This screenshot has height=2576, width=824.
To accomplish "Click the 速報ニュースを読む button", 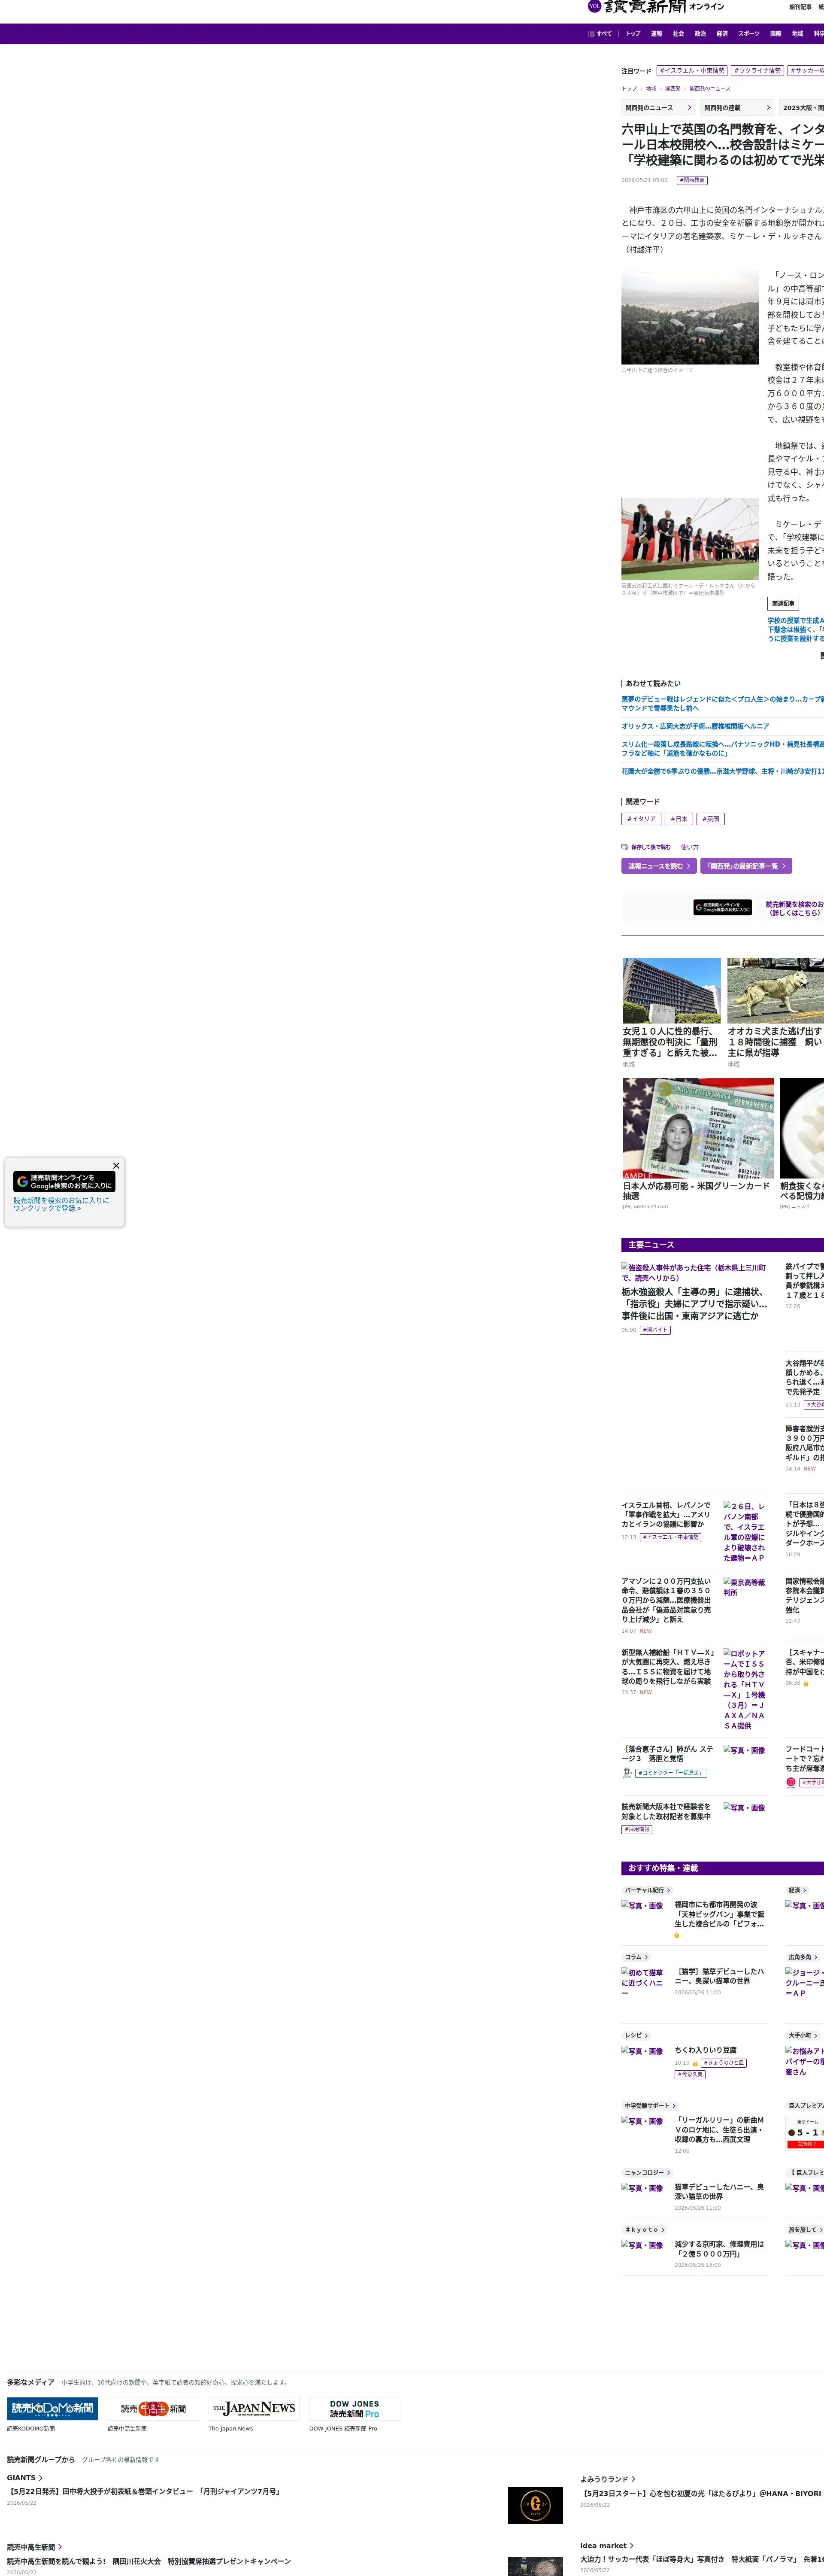I will point(659,866).
